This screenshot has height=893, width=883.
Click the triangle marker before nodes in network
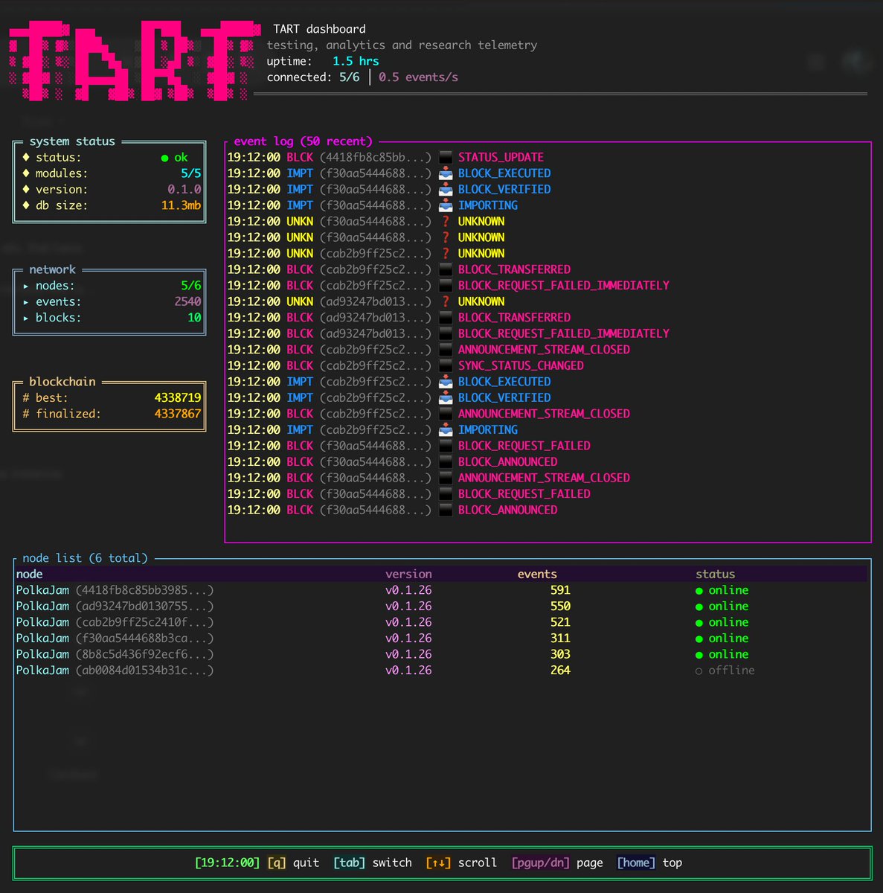[x=26, y=286]
